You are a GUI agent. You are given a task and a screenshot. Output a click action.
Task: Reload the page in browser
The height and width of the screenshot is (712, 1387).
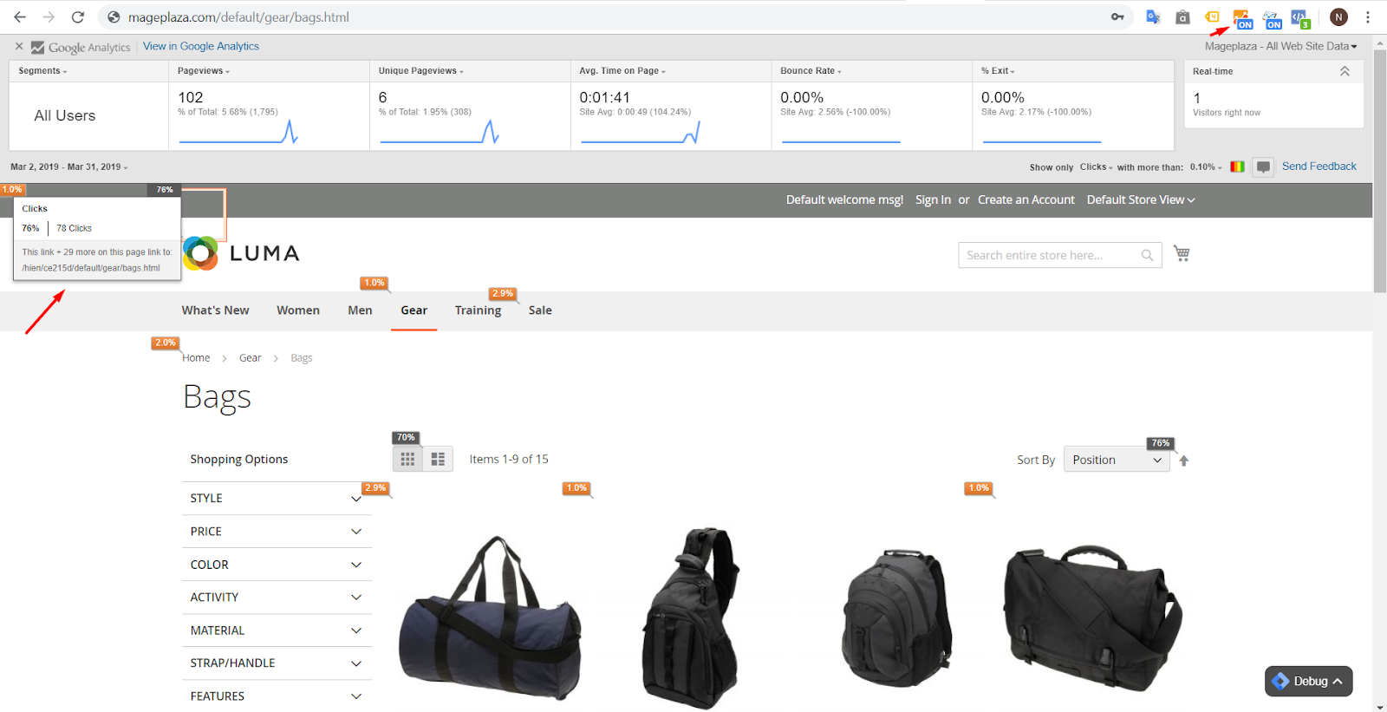point(78,17)
